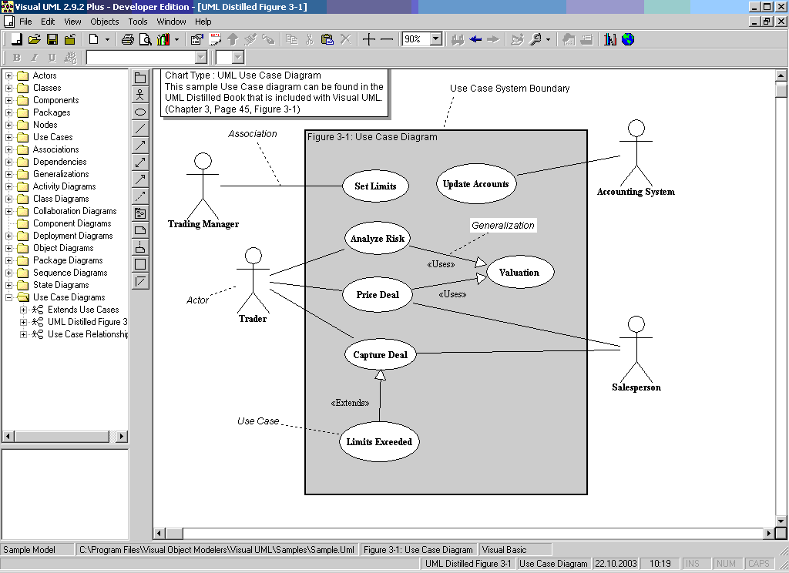Select the Limits Exceeded use case
Viewport: 789px width, 573px height.
379,442
